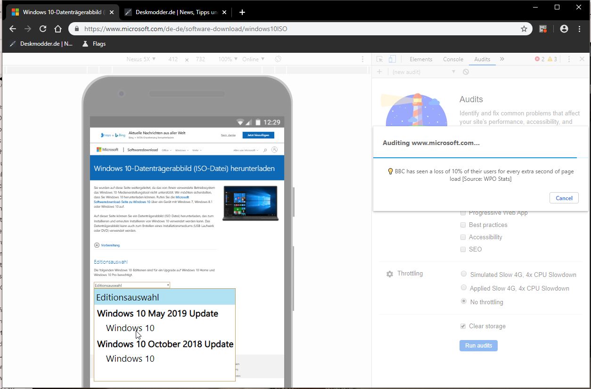Close the DevTools panel
The image size is (591, 389).
click(x=582, y=59)
